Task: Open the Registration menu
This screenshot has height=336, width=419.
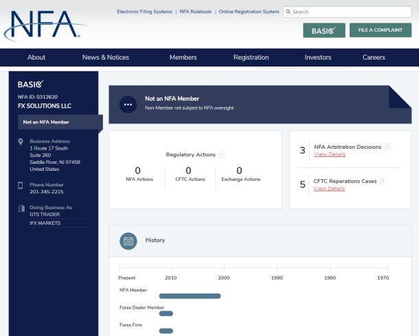Action: tap(251, 58)
